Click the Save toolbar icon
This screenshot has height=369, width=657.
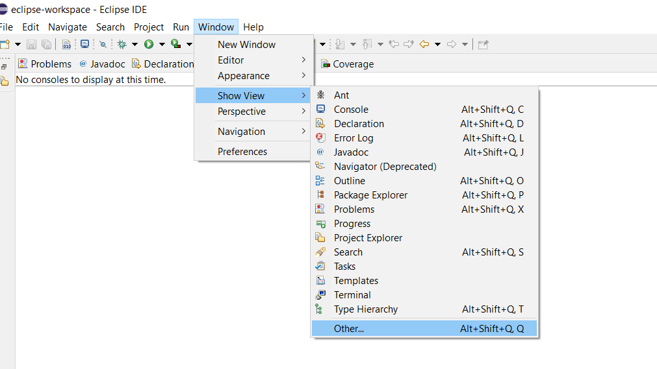point(31,44)
